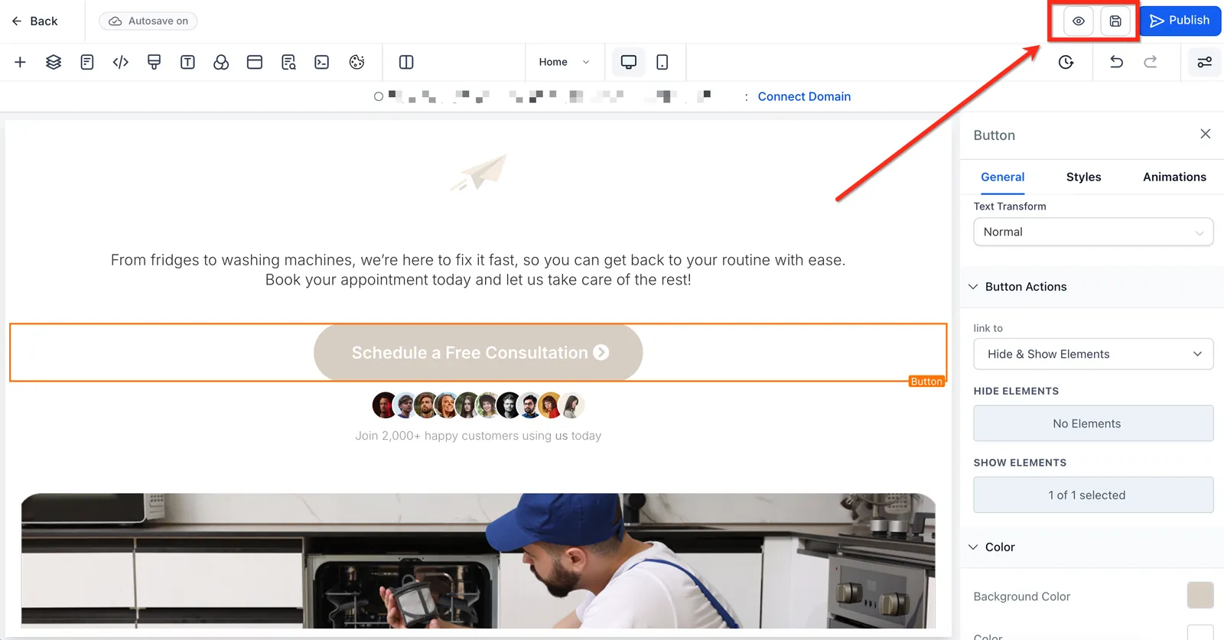Image resolution: width=1224 pixels, height=640 pixels.
Task: Click the Connect Domain link
Action: click(804, 96)
